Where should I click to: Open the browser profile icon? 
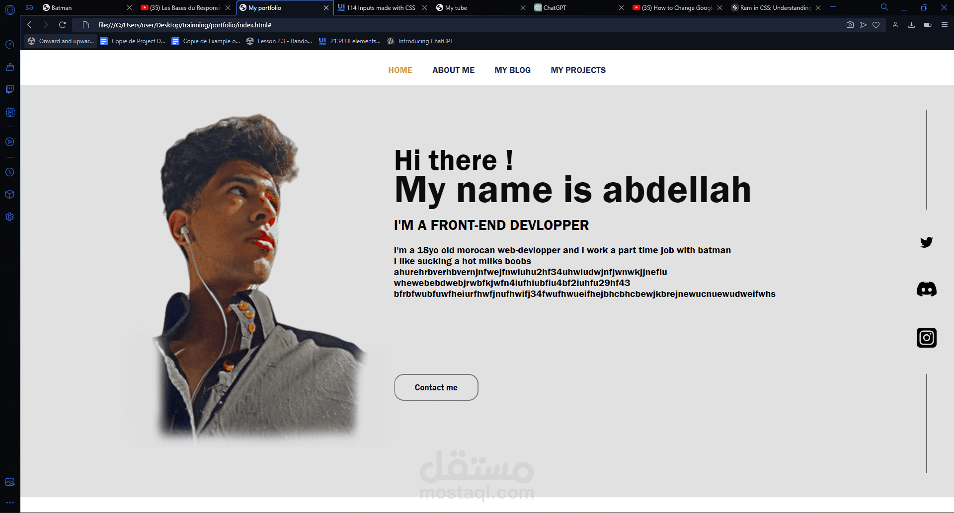895,25
